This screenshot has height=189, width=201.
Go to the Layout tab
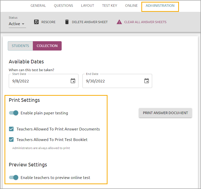87,6
